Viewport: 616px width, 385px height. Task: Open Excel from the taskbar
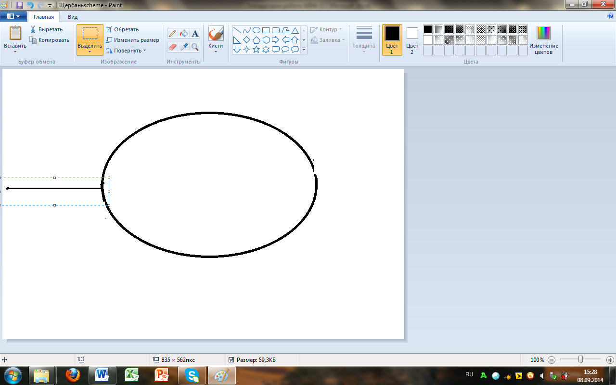132,375
